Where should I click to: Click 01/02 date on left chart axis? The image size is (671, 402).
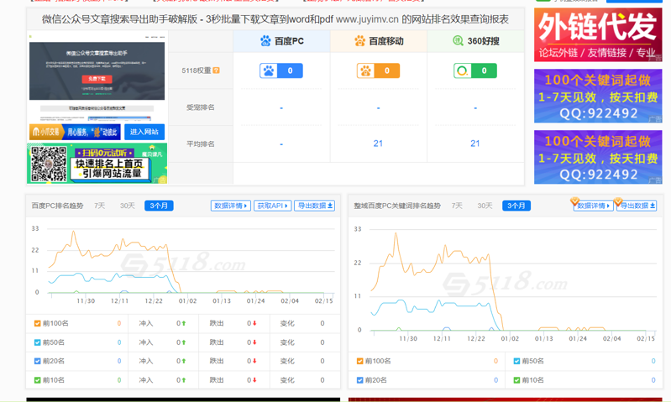(187, 301)
